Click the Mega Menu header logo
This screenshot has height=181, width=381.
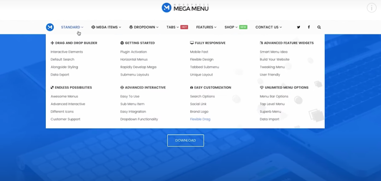(185, 8)
